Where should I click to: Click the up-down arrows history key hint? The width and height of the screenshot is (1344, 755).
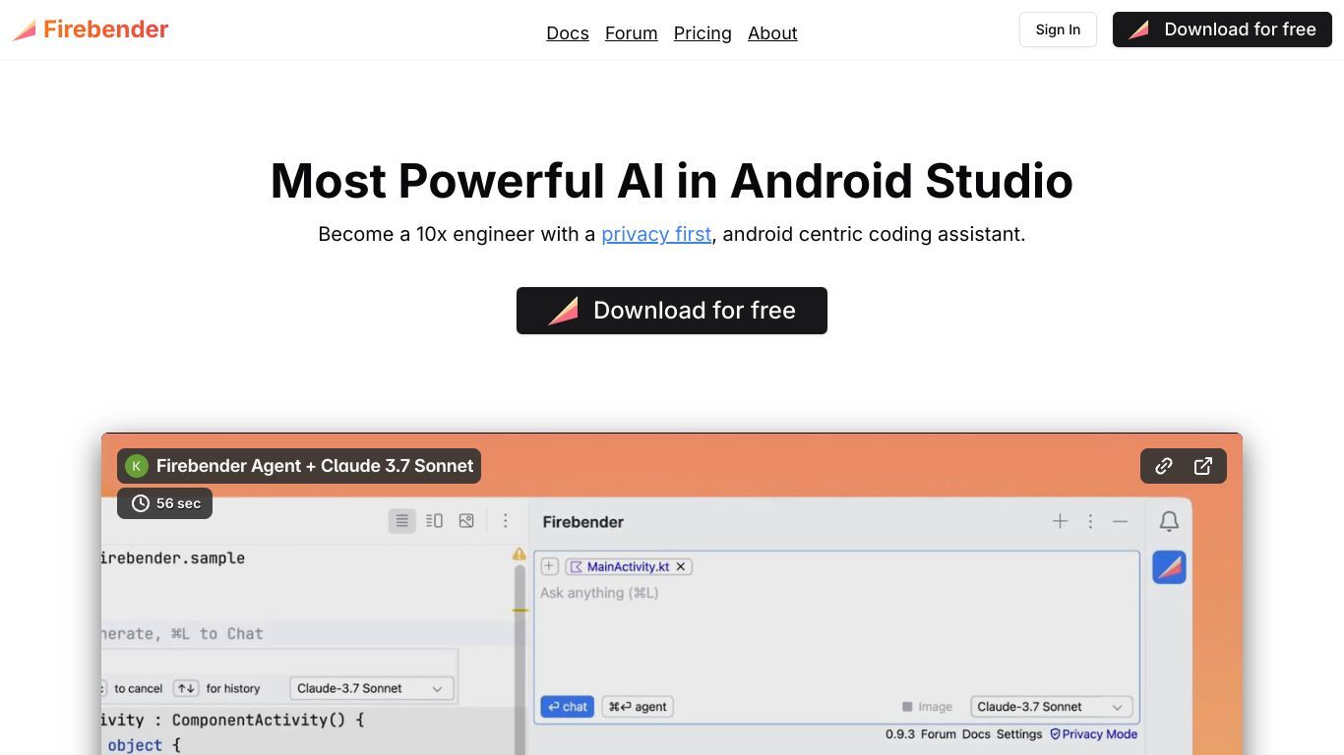point(186,688)
